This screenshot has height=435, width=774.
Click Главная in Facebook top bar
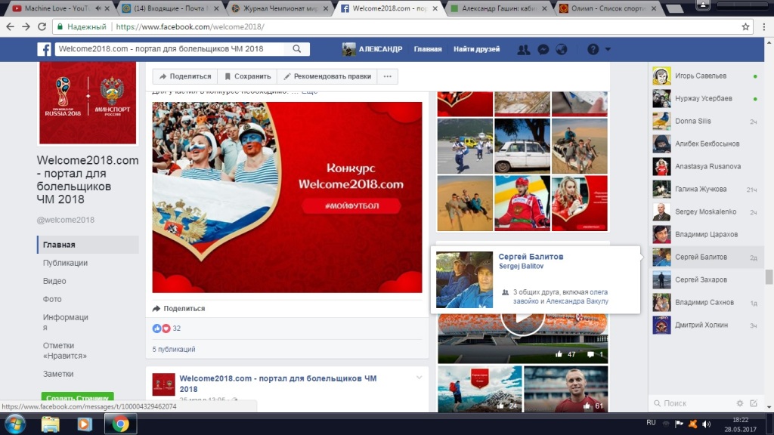428,49
